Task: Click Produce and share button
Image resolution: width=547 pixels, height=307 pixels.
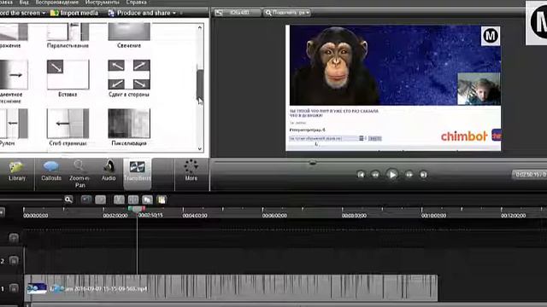Action: coord(139,13)
